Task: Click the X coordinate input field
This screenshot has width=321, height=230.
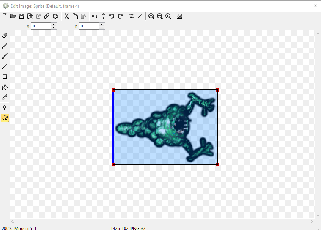Action: pos(41,26)
